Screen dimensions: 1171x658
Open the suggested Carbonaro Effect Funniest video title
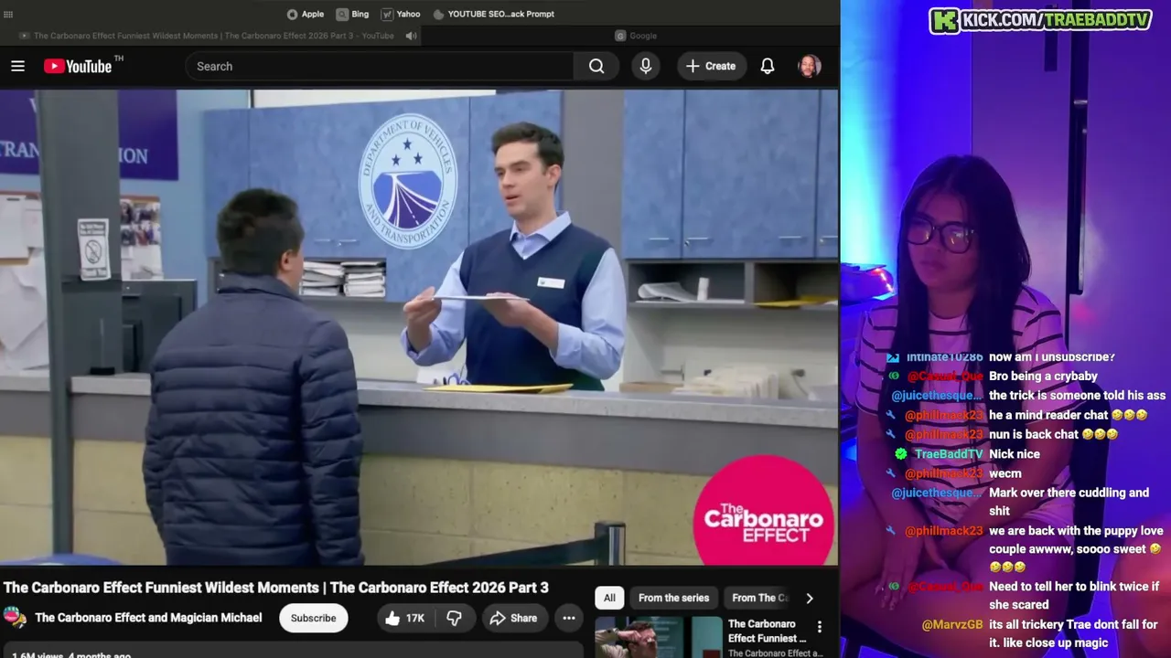(768, 631)
